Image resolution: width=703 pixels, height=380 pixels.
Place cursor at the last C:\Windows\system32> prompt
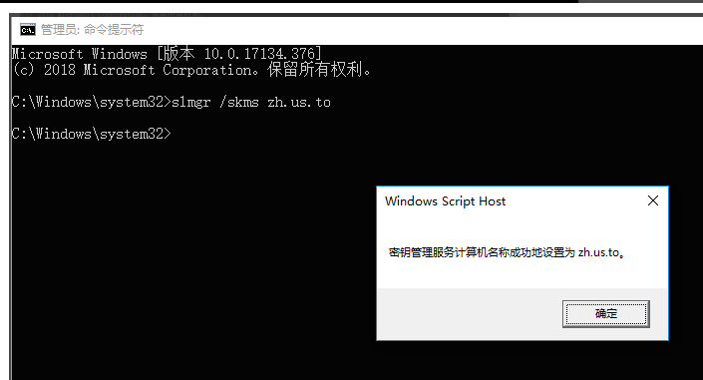pos(176,134)
